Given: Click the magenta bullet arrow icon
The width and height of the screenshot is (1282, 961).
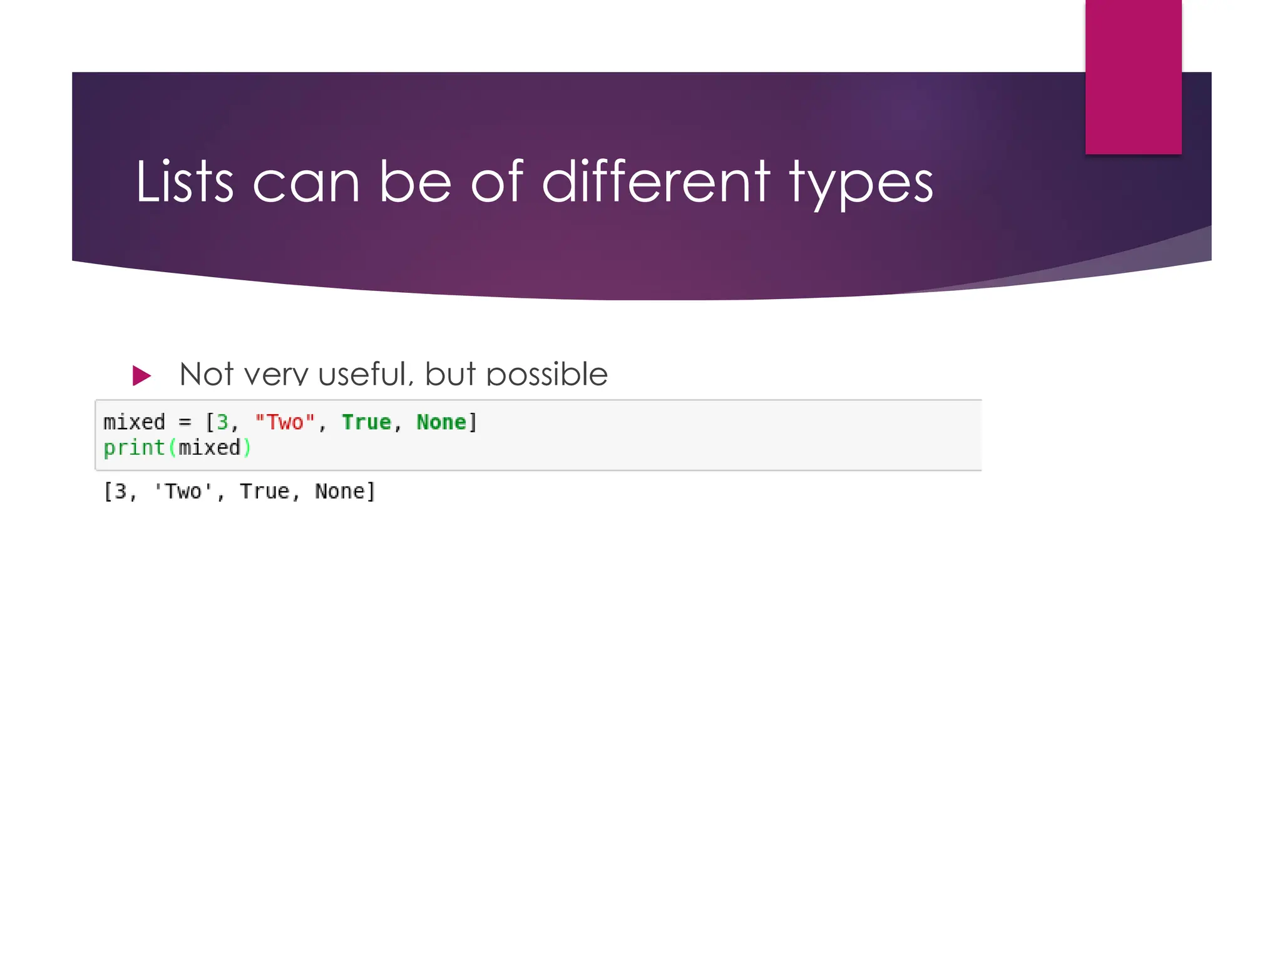Looking at the screenshot, I should 141,375.
